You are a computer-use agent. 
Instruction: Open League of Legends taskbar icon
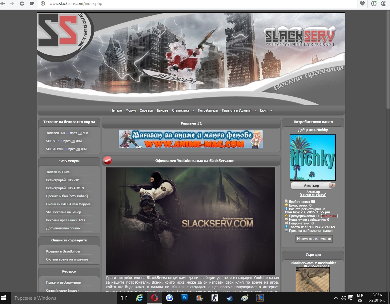click(260, 298)
